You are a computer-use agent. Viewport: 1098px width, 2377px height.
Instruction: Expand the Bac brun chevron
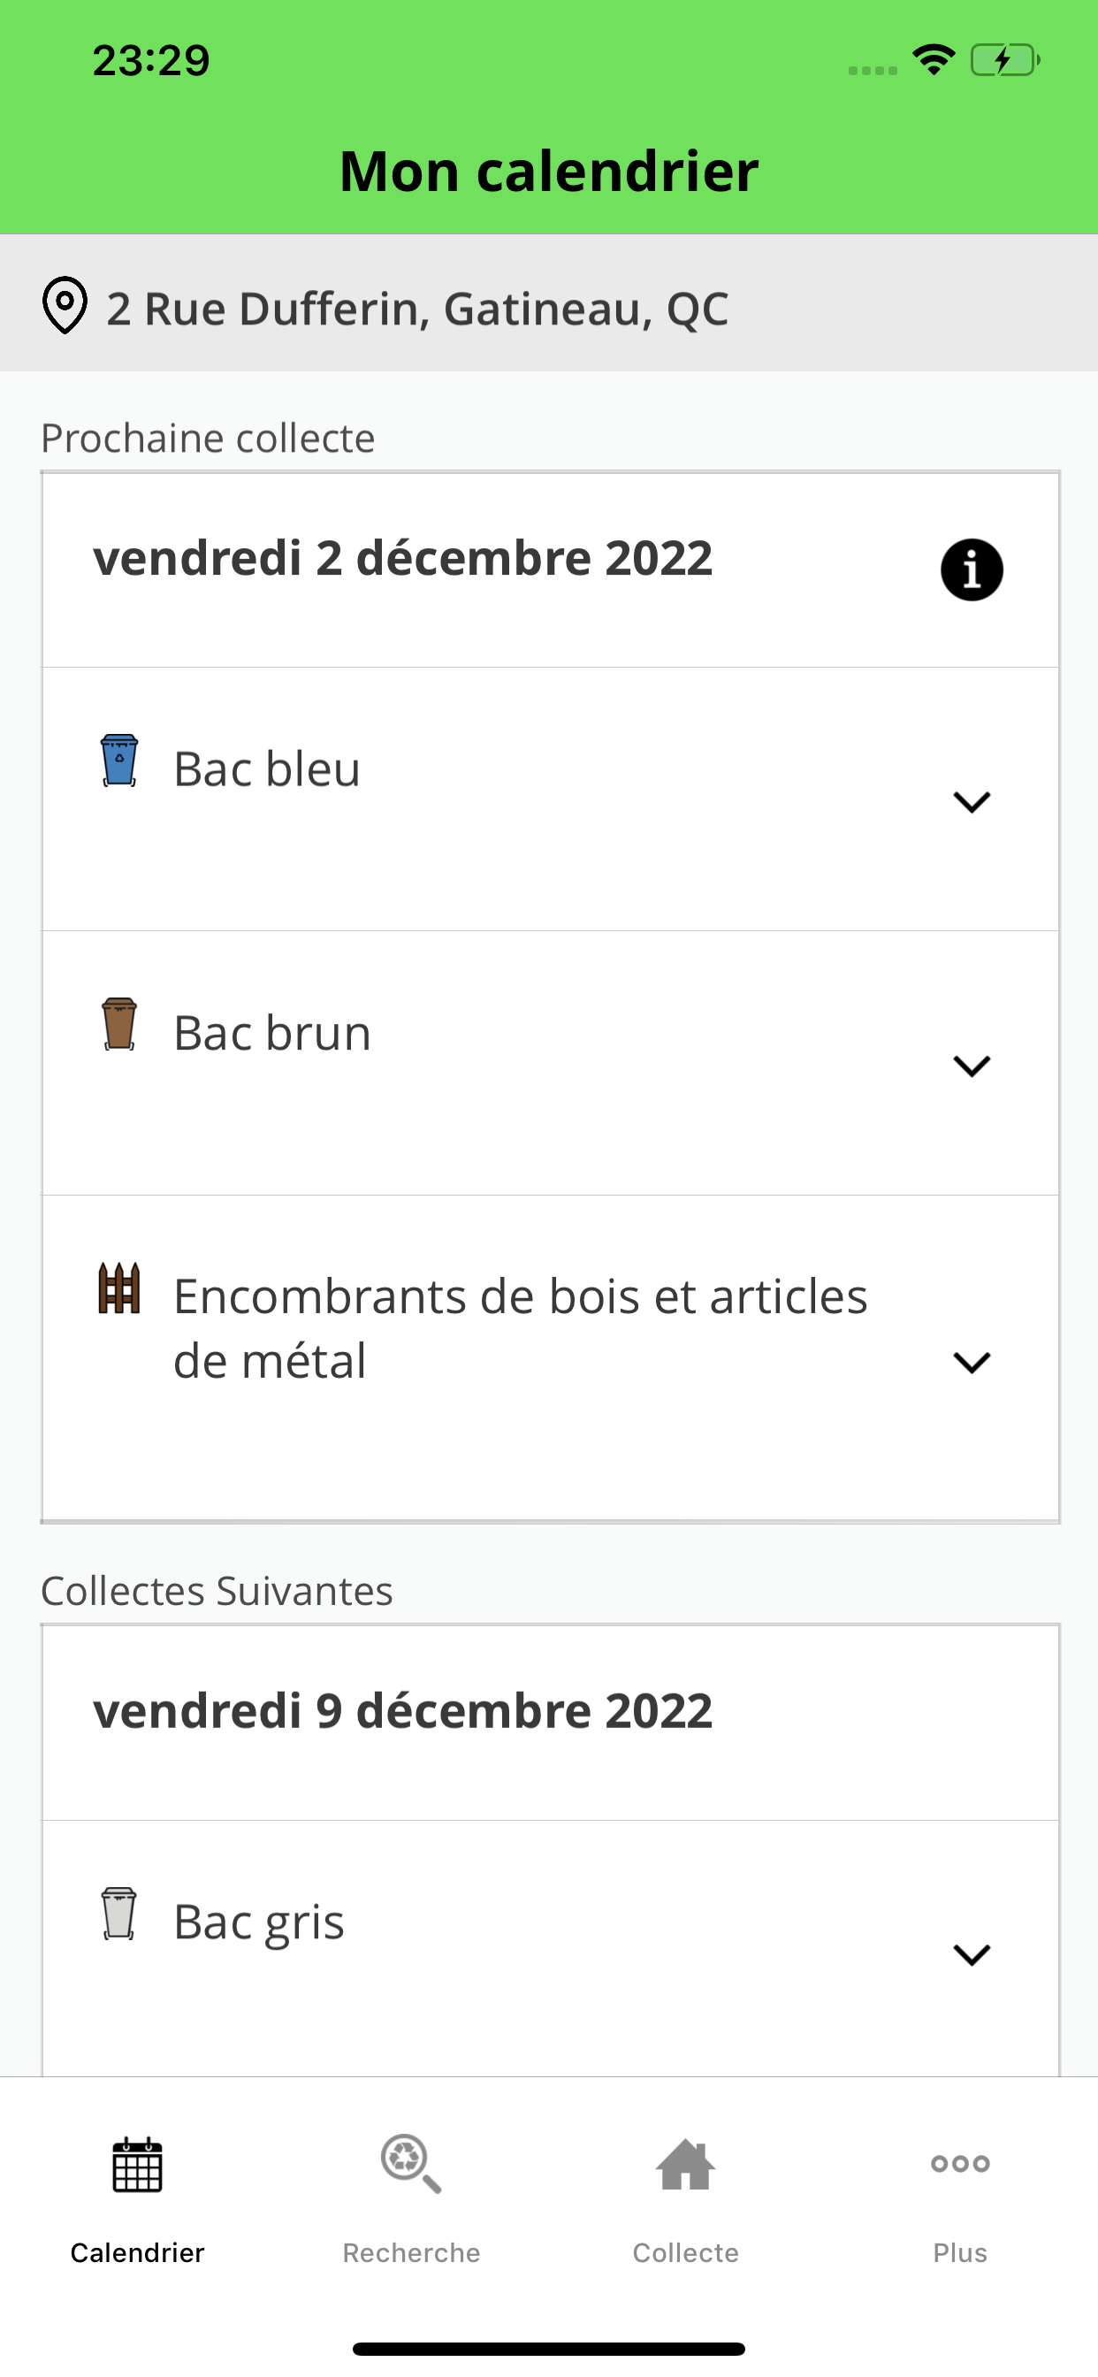(971, 1066)
